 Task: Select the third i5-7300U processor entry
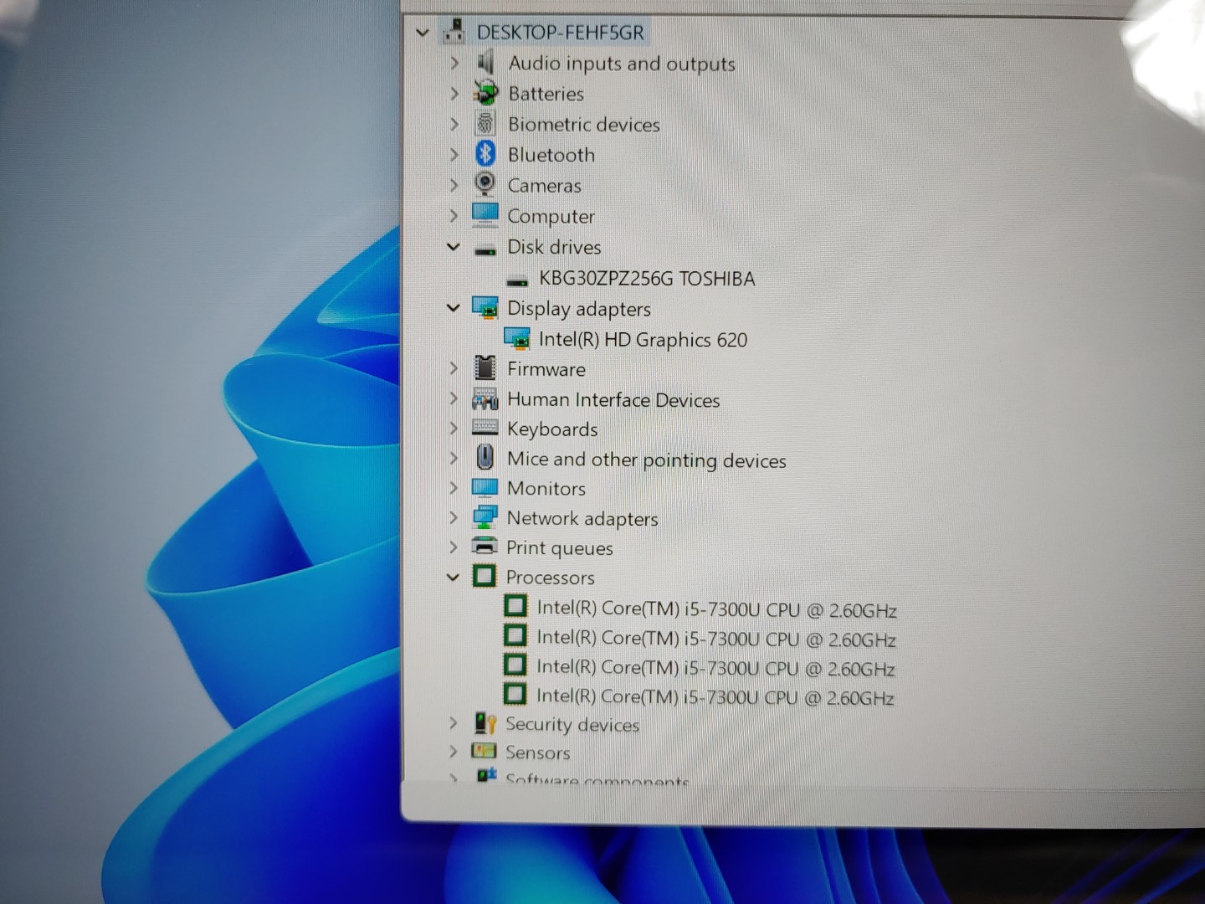click(x=715, y=668)
